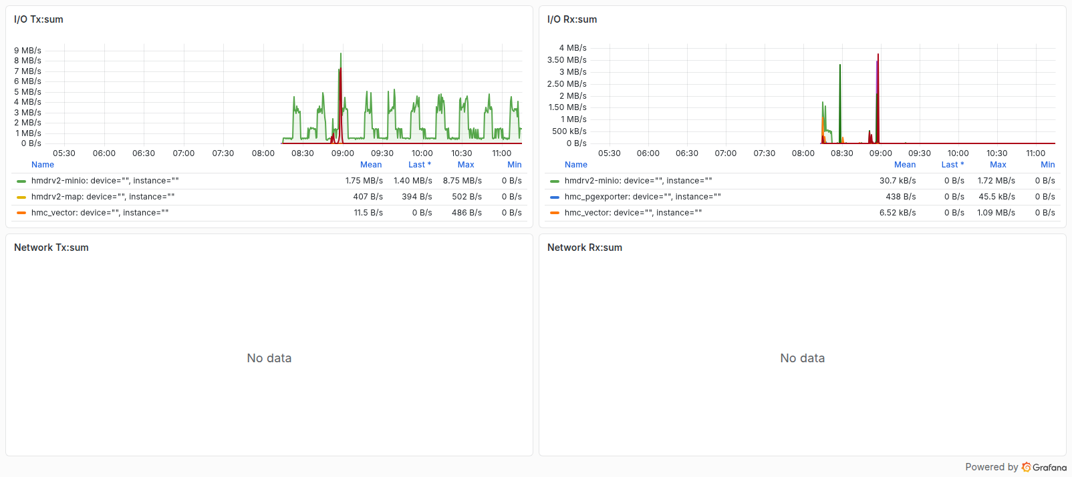Click the Powered by text in footer
Viewport: 1072px width, 477px height.
(992, 467)
